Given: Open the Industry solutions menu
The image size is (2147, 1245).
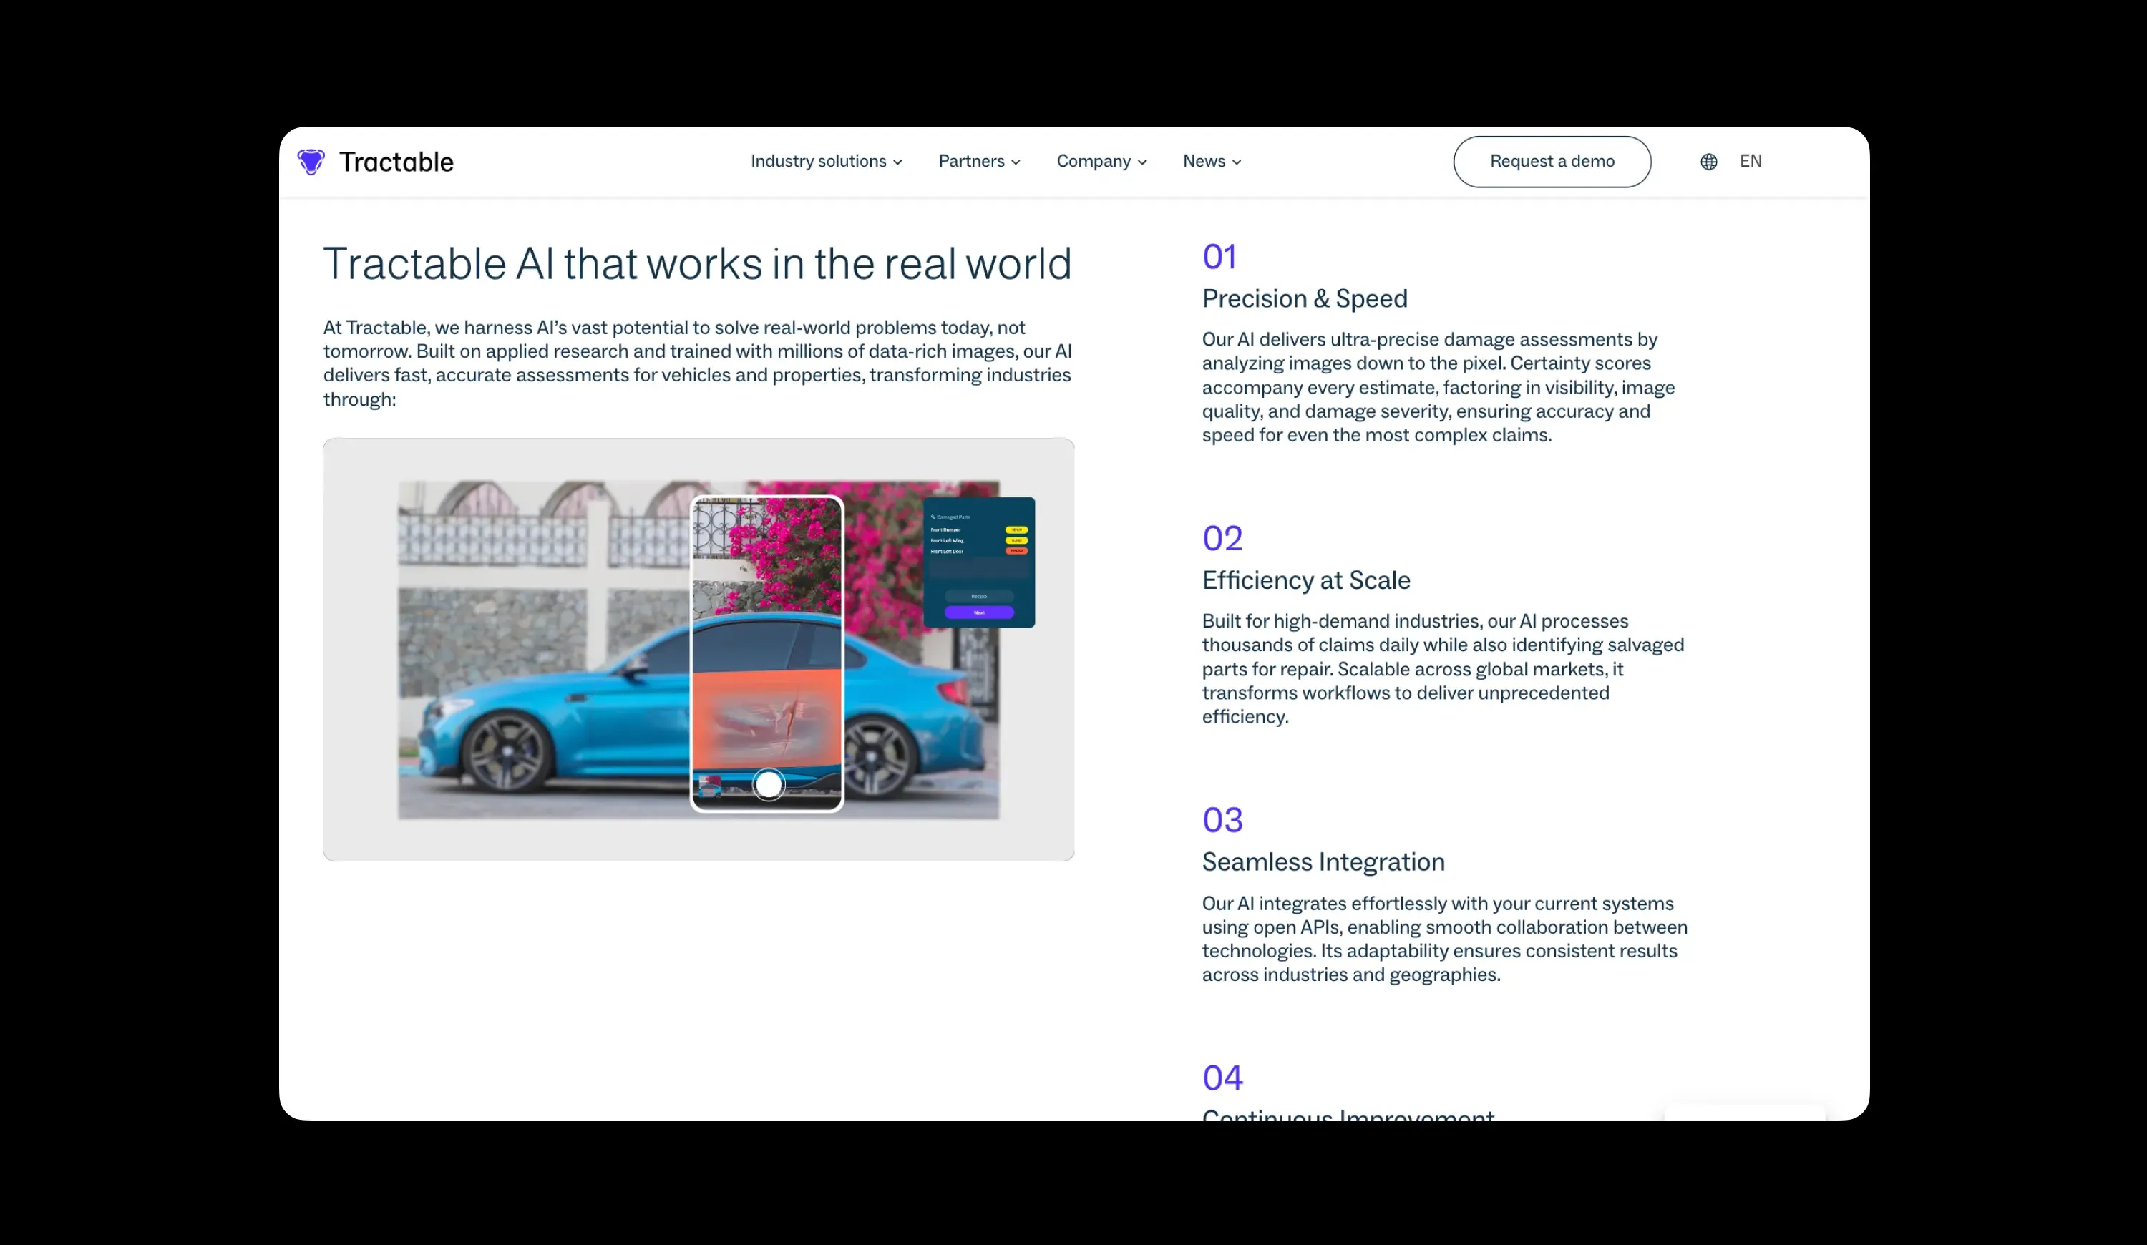Looking at the screenshot, I should (826, 161).
